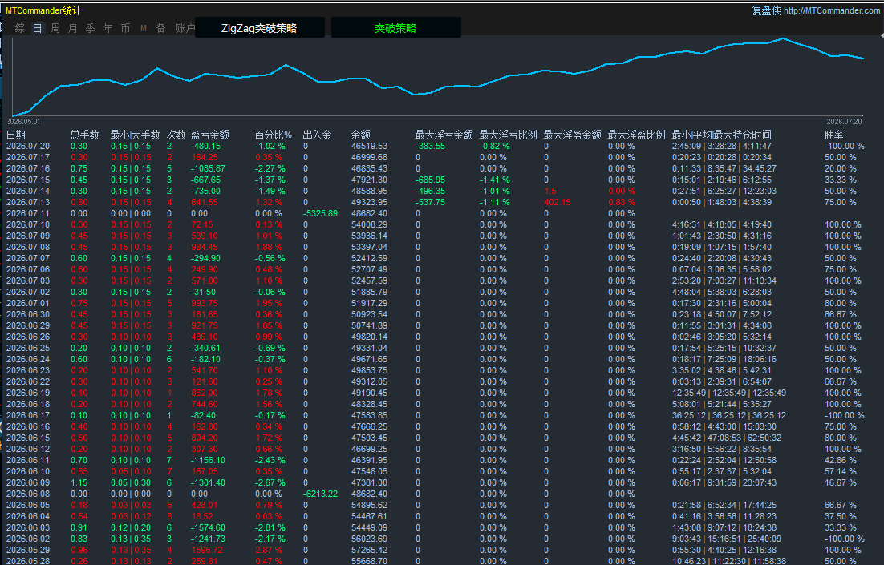
Task: Click the M tab in toolbar
Action: tap(144, 28)
